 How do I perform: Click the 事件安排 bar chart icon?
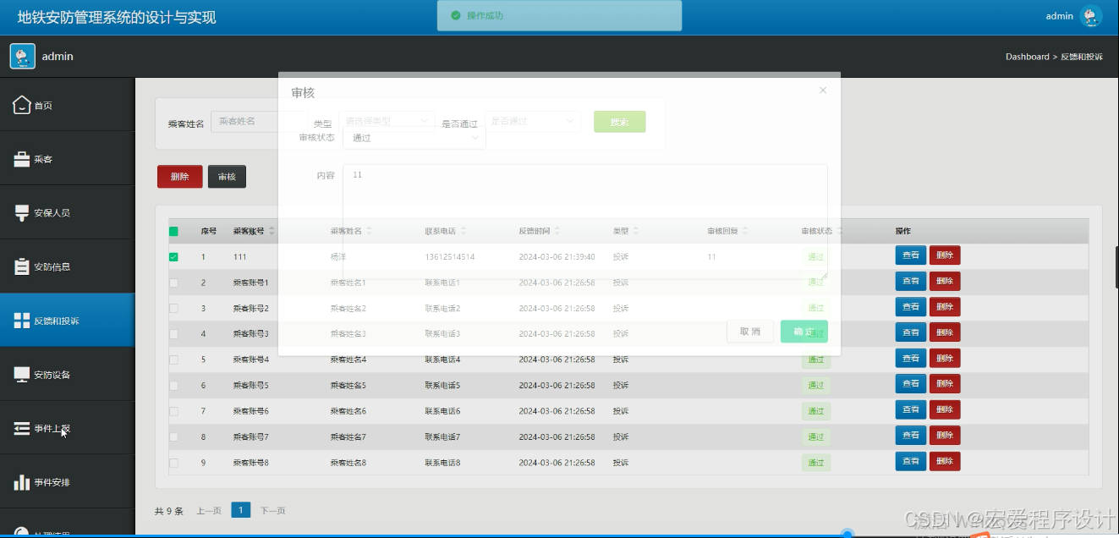22,482
